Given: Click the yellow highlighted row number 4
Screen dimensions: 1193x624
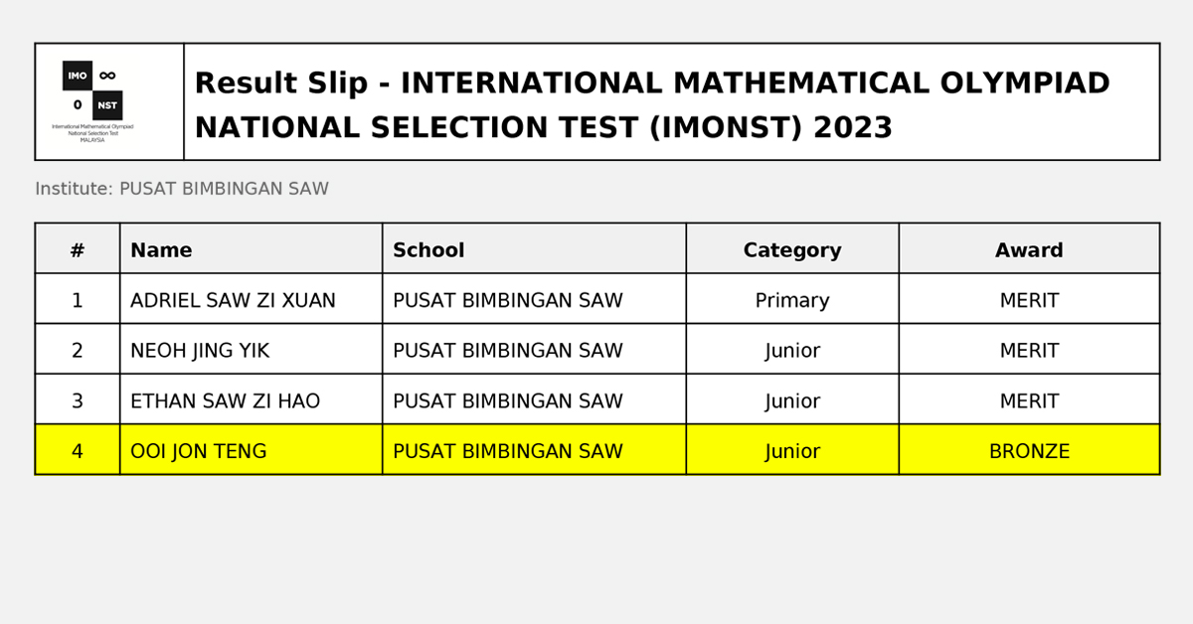Looking at the screenshot, I should pos(78,450).
